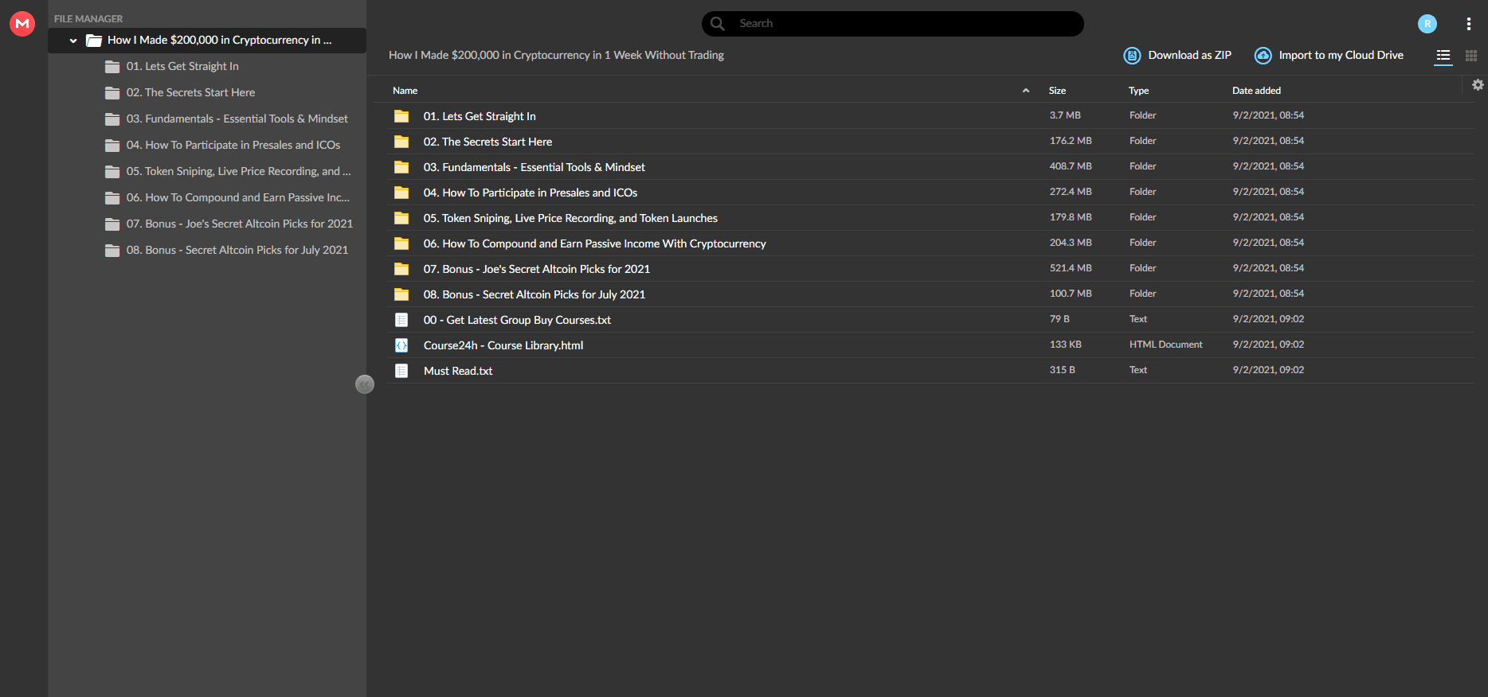1488x697 pixels.
Task: Open the three-dot options menu
Action: pos(1469,24)
